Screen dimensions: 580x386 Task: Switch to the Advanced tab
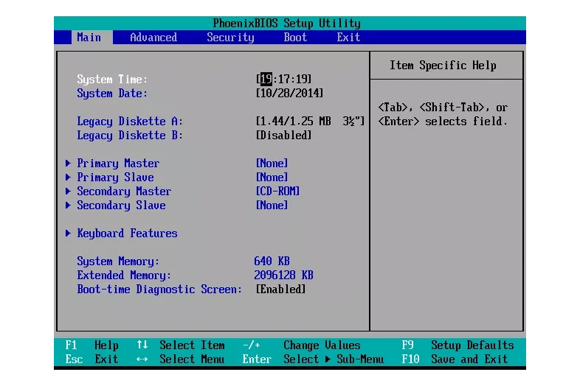(153, 38)
